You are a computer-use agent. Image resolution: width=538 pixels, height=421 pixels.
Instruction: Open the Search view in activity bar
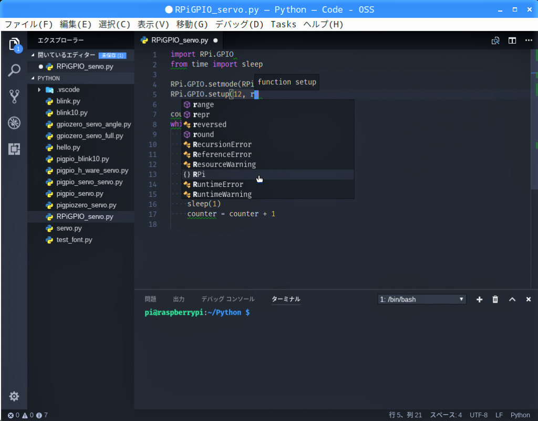tap(14, 71)
